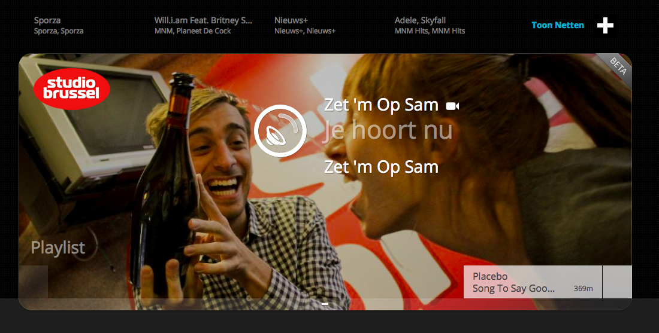Click the BETA corner ribbon
The height and width of the screenshot is (333, 659).
[x=616, y=66]
